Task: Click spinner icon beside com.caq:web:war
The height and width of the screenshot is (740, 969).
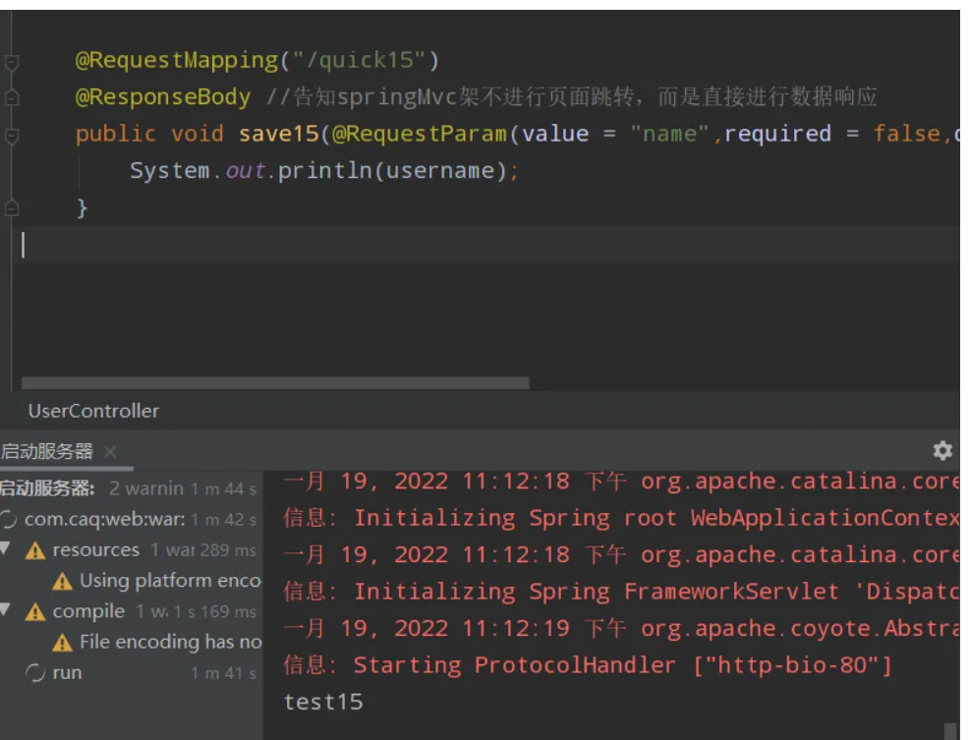Action: (9, 520)
